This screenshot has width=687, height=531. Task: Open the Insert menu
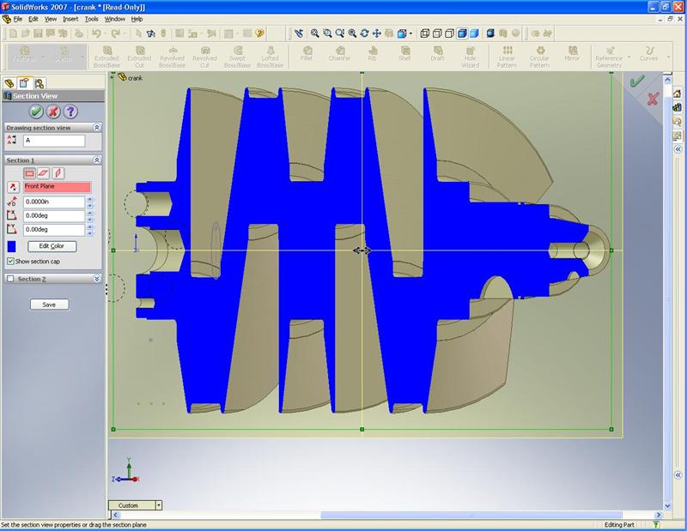pyautogui.click(x=70, y=18)
